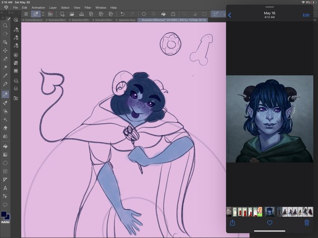Open the Edit menu

coord(24,7)
